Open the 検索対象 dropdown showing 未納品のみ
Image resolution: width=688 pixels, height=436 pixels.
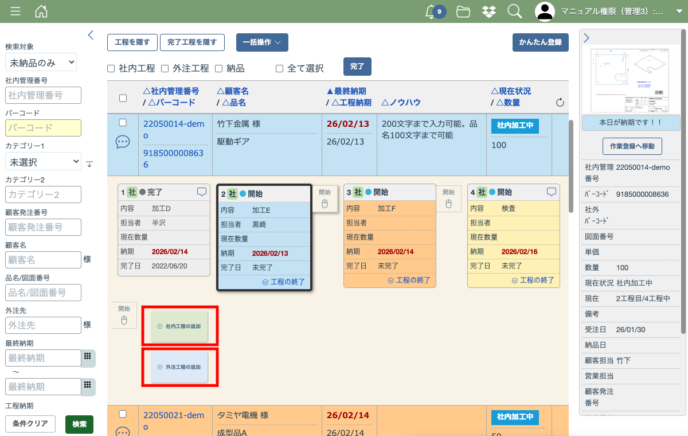[x=41, y=63]
